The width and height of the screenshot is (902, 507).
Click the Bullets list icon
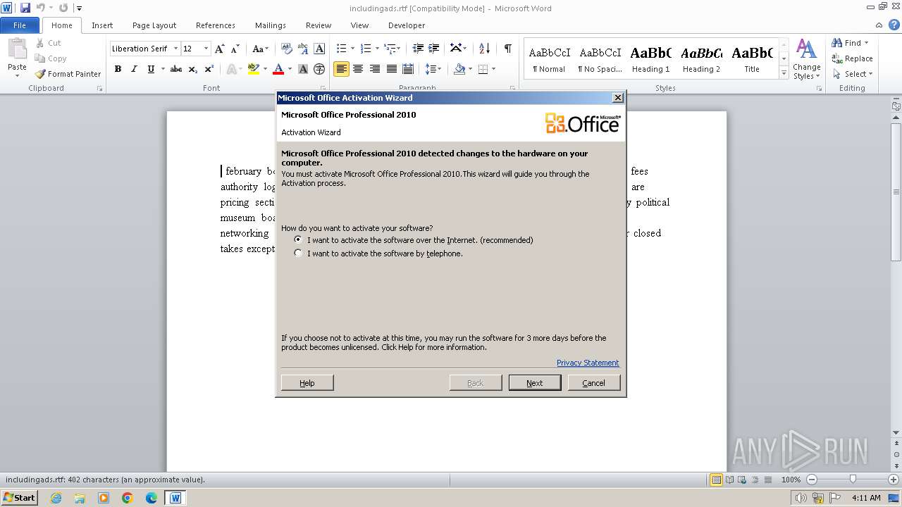341,49
